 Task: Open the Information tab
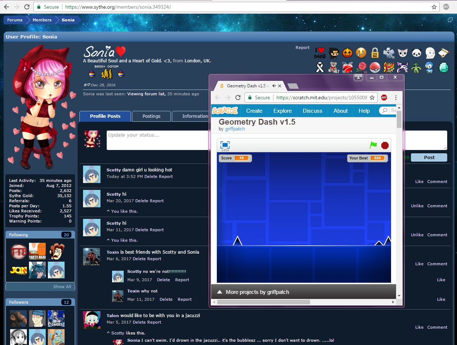[190, 116]
